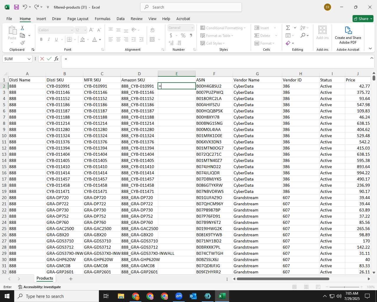Open the Copy options dropdown arrow

[x=29, y=35]
